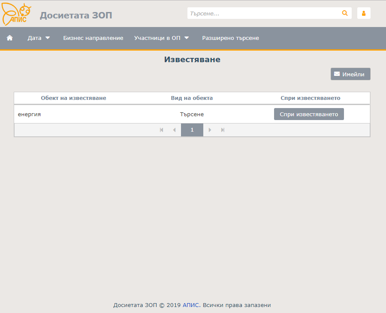
Task: Click the Имейли button
Action: pos(350,74)
